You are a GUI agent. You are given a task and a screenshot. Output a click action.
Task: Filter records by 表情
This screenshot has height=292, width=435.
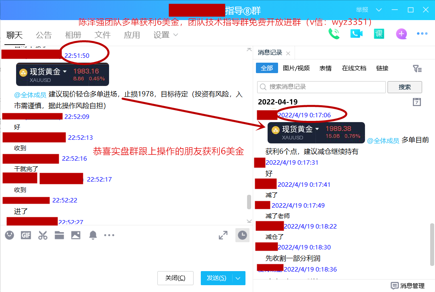tap(326, 68)
